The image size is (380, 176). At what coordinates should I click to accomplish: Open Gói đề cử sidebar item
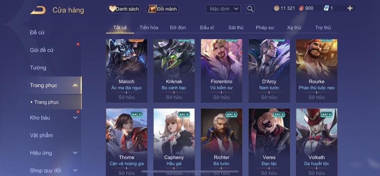point(42,50)
